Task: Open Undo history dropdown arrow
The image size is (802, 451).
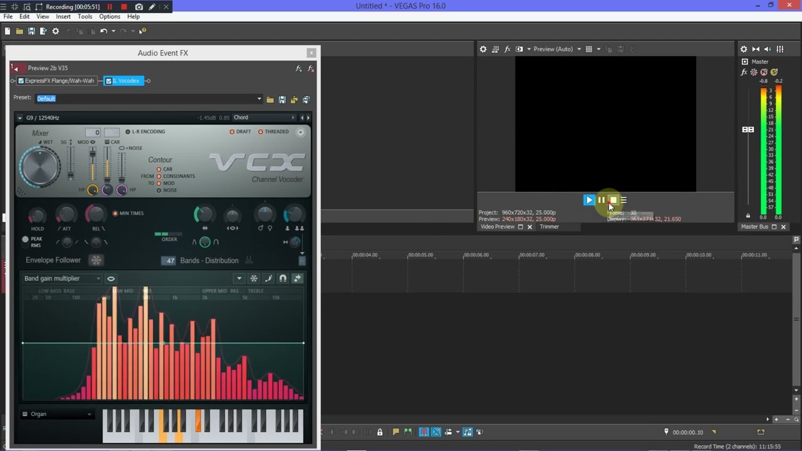Action: point(113,31)
